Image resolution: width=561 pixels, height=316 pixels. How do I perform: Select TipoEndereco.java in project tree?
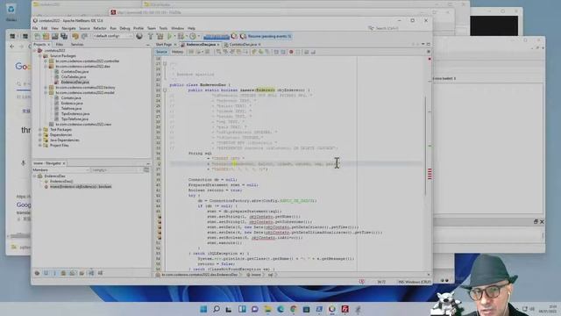[x=75, y=113]
